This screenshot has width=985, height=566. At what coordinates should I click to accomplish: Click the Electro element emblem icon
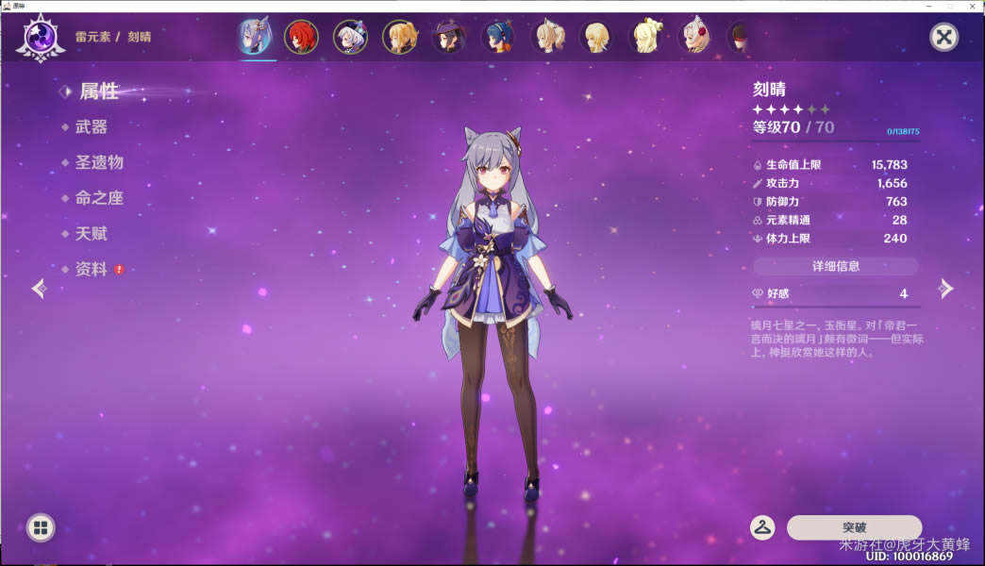click(41, 38)
